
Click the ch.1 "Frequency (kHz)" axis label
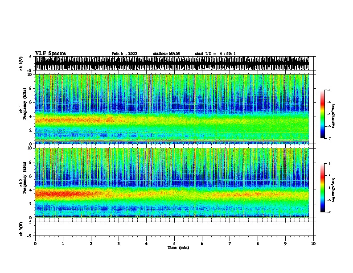25,103
